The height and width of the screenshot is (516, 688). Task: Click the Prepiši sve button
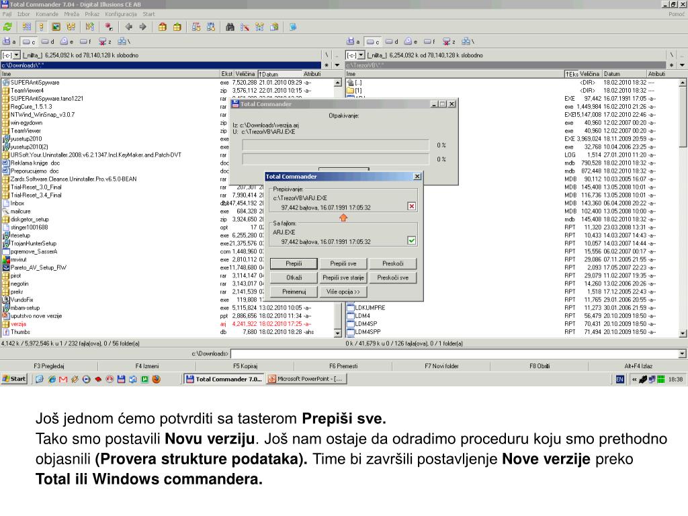coord(343,263)
